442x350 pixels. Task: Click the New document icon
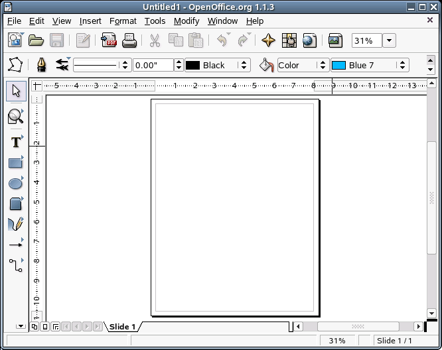pos(15,40)
